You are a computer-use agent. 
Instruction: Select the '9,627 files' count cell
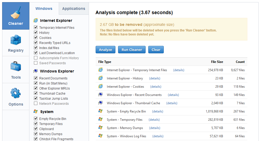coord(238,70)
